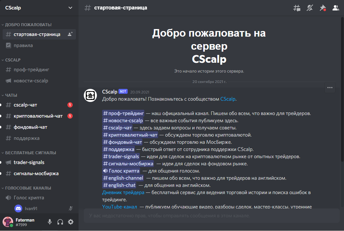Click стартовая-страница channel title in header
Screen dimensions: 344x231
[121, 8]
